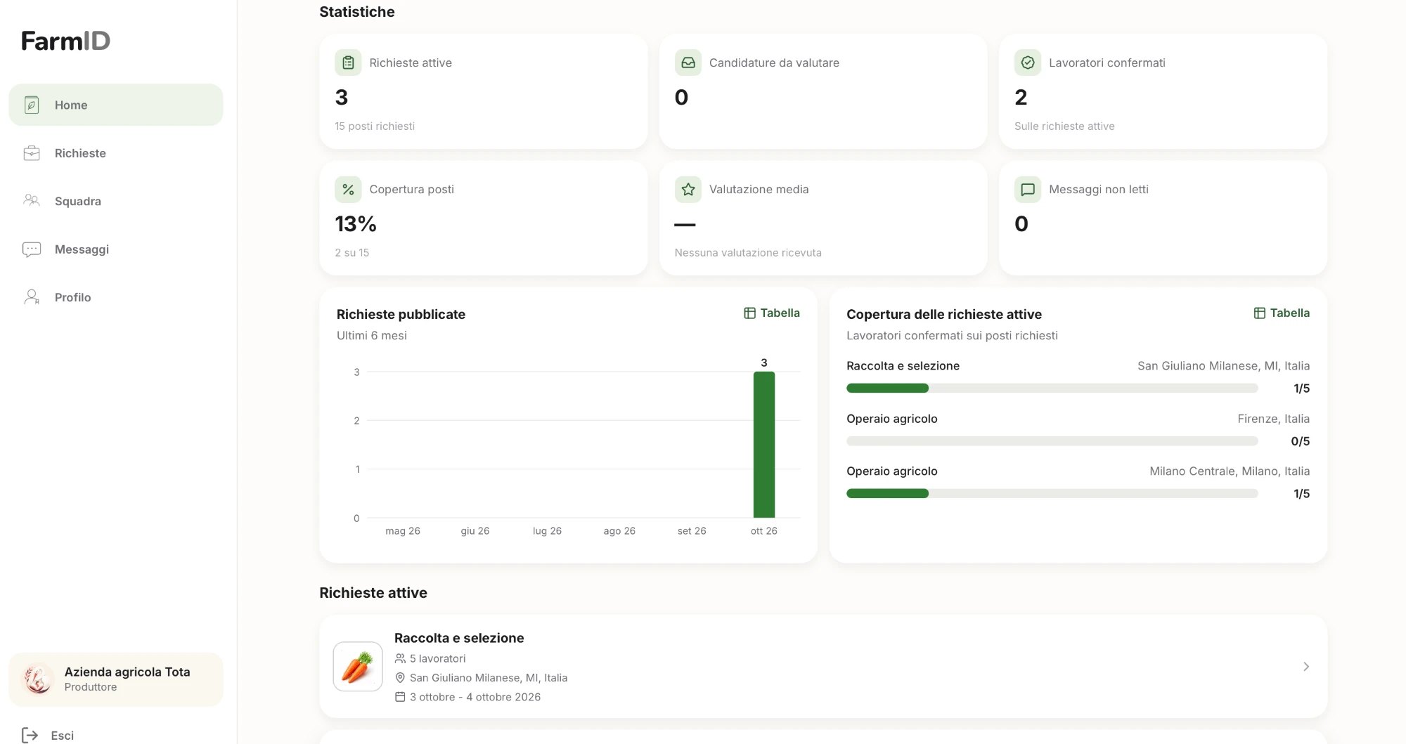The height and width of the screenshot is (744, 1406).
Task: Click the 'mag 26' axis label
Action: click(x=403, y=531)
